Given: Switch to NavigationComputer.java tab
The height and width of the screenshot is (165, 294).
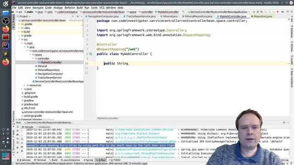Looking at the screenshot, I should 103,16.
